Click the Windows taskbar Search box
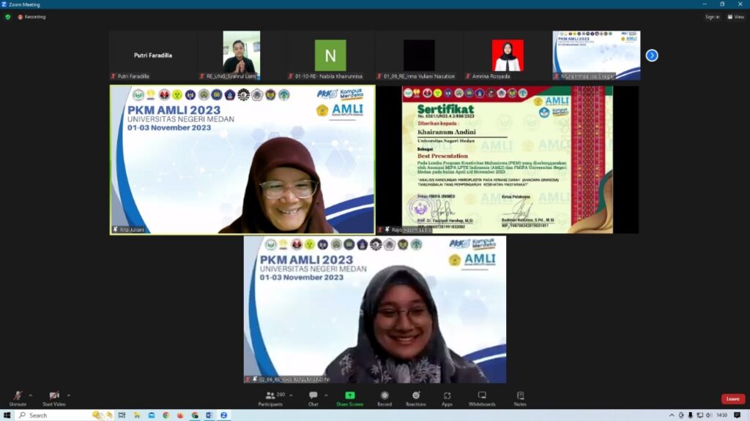 (x=64, y=415)
